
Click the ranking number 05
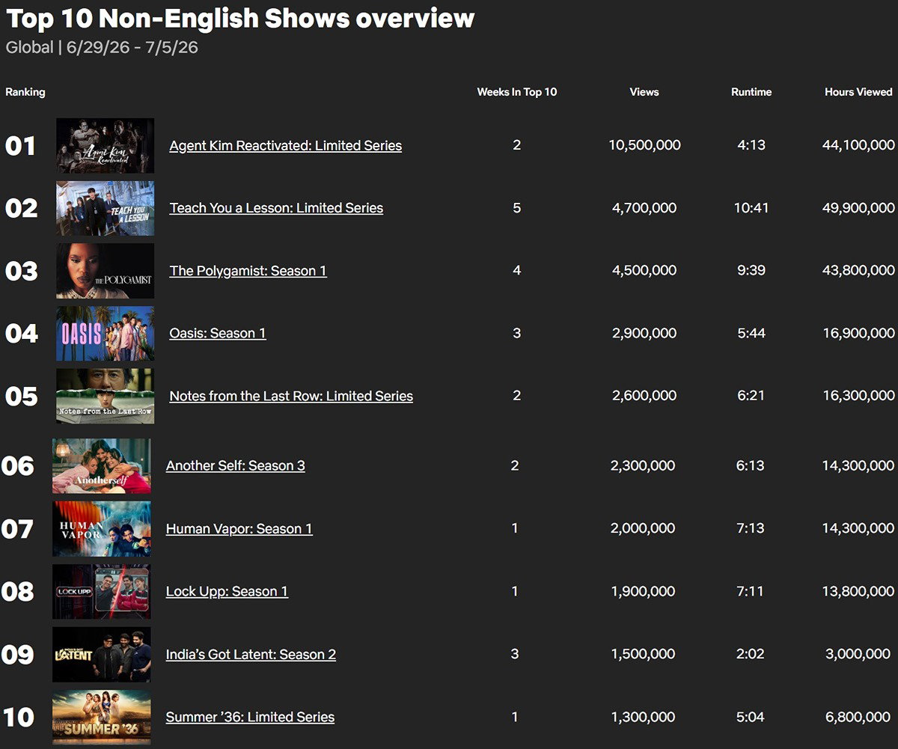(21, 396)
